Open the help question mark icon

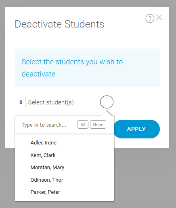pos(150,18)
